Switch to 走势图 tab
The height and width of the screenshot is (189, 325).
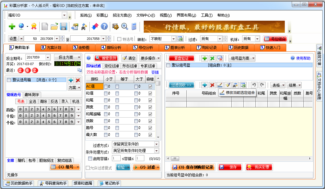pos(81,47)
